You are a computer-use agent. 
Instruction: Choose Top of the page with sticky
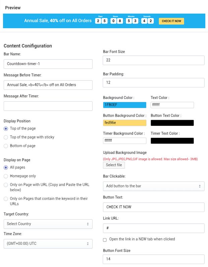[6, 138]
